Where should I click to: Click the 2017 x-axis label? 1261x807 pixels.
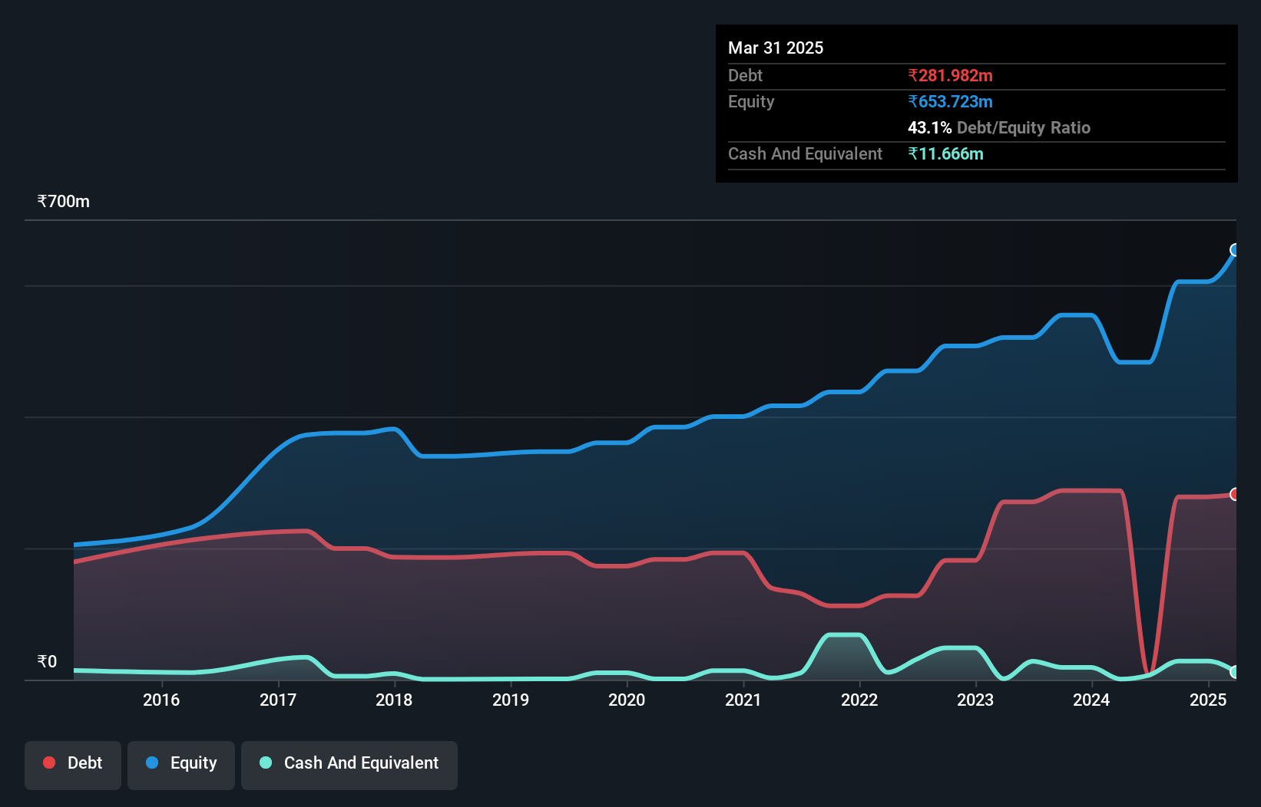tap(278, 700)
